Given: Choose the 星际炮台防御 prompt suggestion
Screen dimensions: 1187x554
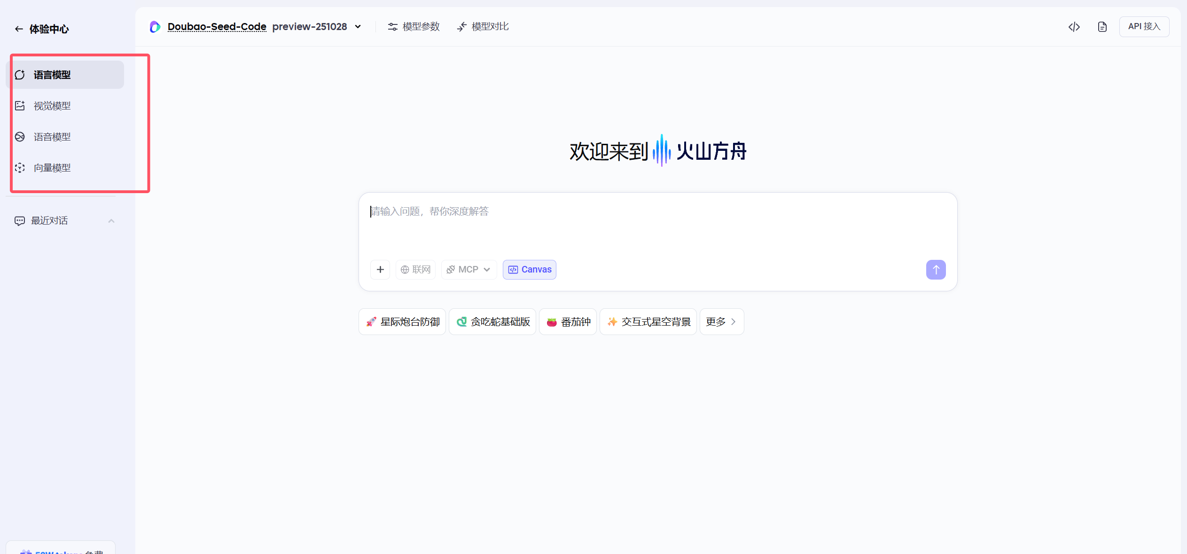Looking at the screenshot, I should tap(402, 322).
